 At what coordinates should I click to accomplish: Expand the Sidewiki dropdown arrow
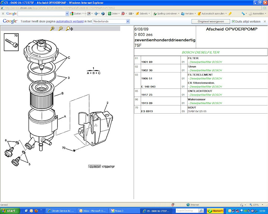pos(149,13)
